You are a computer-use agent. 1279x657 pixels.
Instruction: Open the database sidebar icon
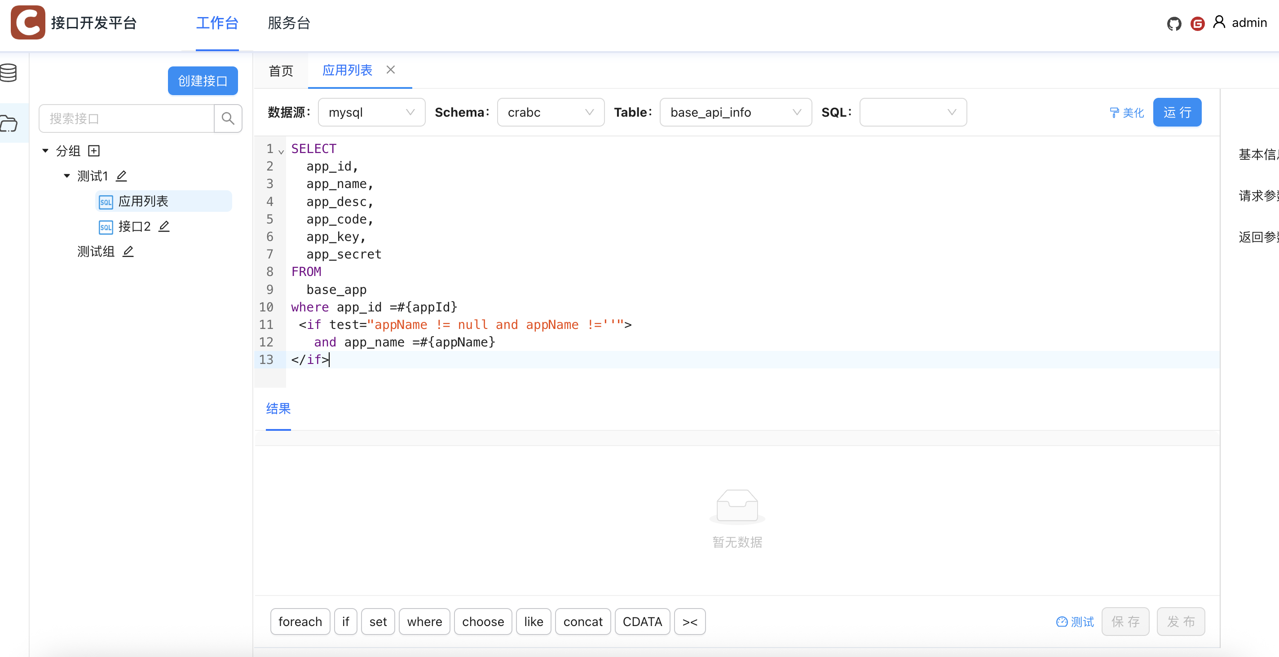click(9, 73)
